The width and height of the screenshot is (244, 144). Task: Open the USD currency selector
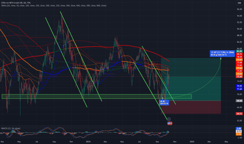point(239,3)
